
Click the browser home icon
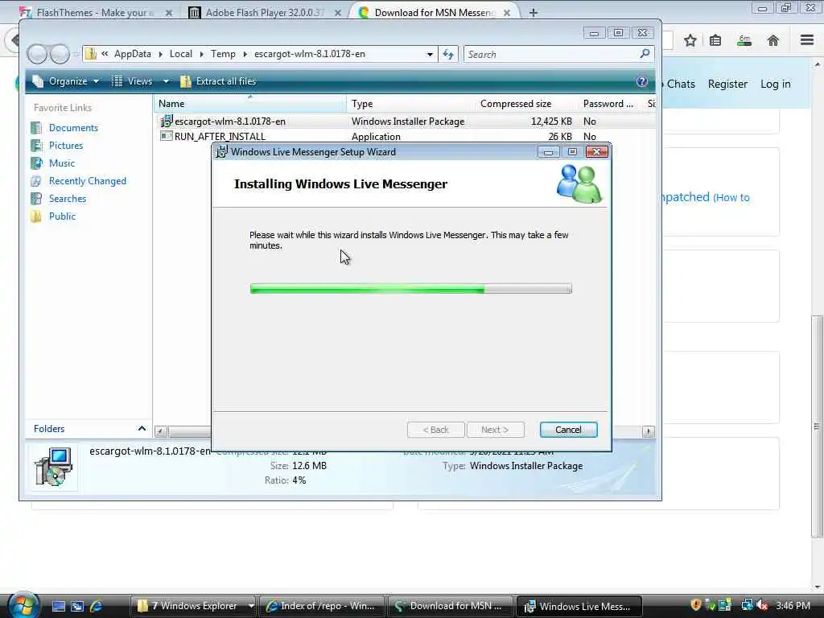coord(772,40)
